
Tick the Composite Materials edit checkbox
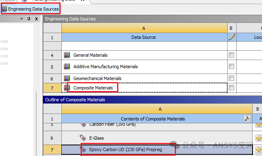click(x=231, y=87)
